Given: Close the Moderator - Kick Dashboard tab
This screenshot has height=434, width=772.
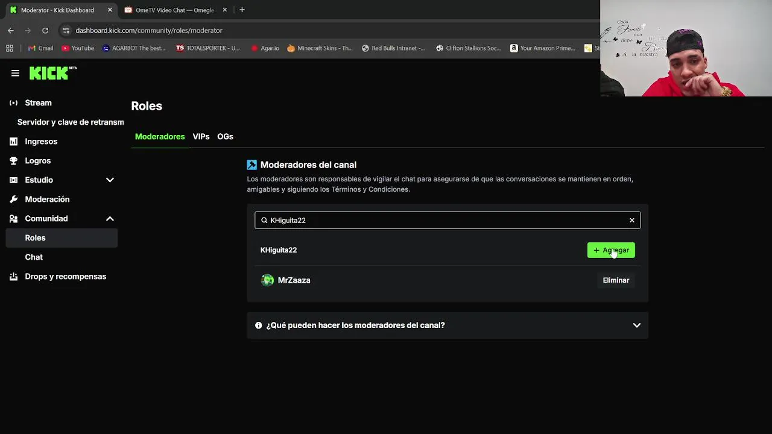Looking at the screenshot, I should click(x=110, y=10).
